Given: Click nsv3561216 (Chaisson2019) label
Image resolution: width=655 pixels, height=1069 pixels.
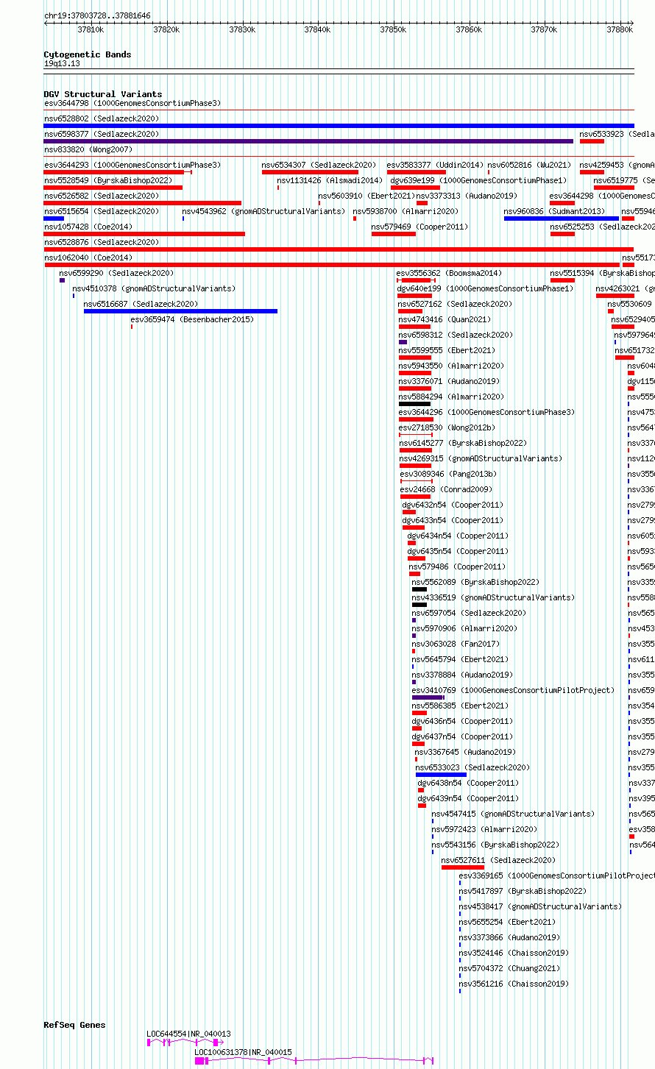Looking at the screenshot, I should 514,984.
